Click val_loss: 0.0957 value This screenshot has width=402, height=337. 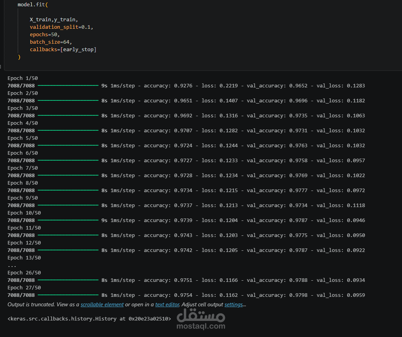coord(341,160)
